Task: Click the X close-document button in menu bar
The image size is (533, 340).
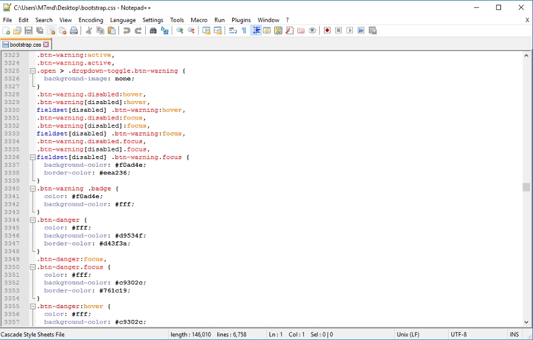Action: coord(527,20)
